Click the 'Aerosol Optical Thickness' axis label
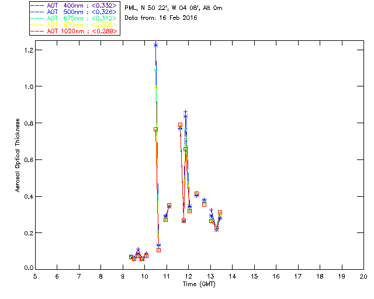Viewport: 374px width, 299px height. 18,155
